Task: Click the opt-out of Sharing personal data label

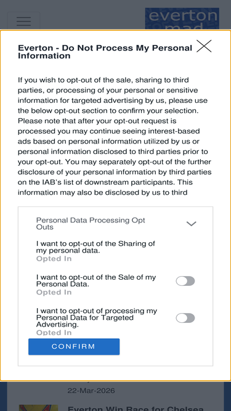Action: [95, 247]
